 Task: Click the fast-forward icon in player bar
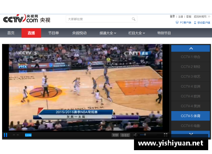click(x=18, y=135)
